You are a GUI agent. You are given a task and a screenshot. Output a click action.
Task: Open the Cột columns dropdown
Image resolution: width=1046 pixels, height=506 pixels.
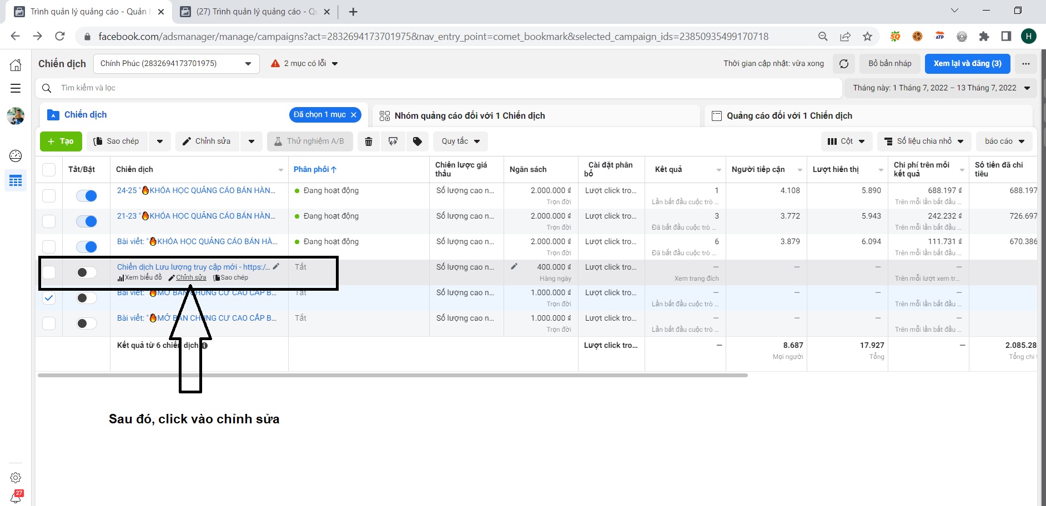(846, 141)
